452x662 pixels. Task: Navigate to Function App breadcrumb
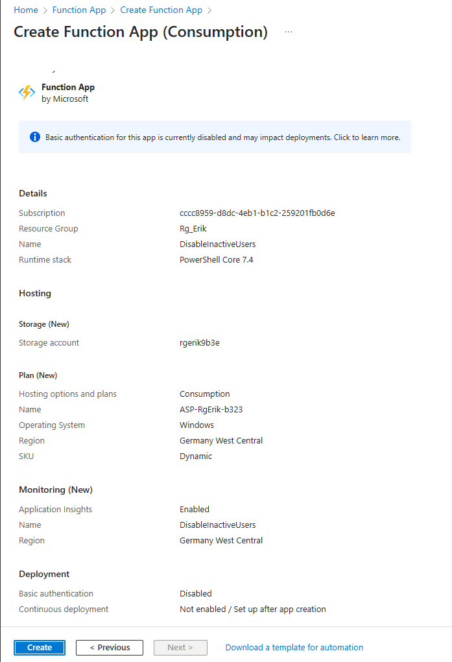tap(79, 10)
